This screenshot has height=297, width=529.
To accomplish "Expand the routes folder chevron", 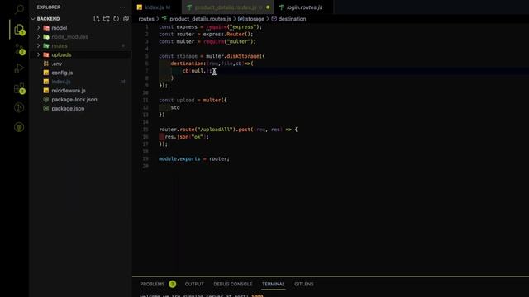I will coord(39,46).
